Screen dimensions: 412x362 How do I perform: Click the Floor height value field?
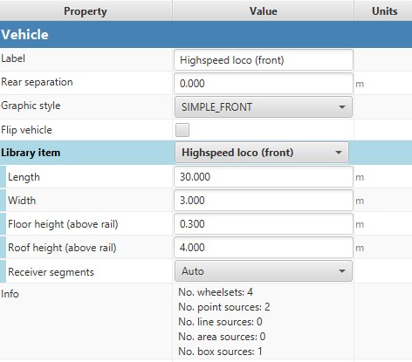pyautogui.click(x=264, y=224)
